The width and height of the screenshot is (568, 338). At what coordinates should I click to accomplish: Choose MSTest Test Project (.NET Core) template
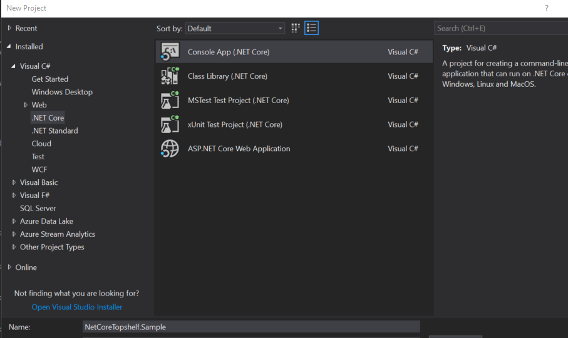coord(294,100)
